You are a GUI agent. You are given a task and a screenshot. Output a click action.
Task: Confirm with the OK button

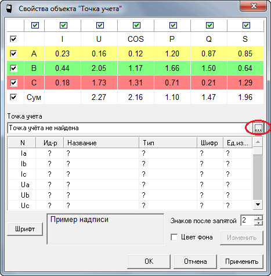(149, 261)
